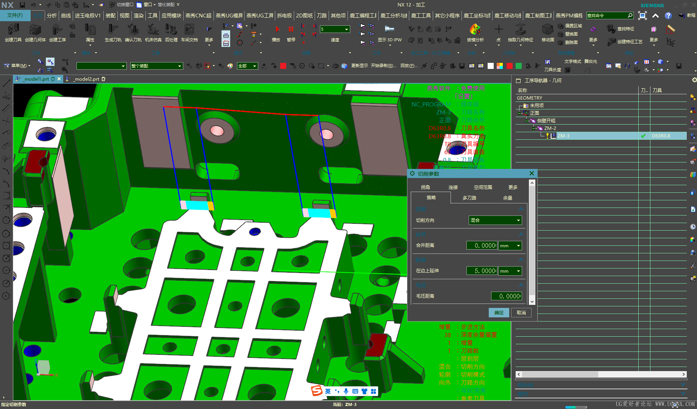Click 更新显示 refresh display button
The height and width of the screenshot is (409, 697).
359,66
